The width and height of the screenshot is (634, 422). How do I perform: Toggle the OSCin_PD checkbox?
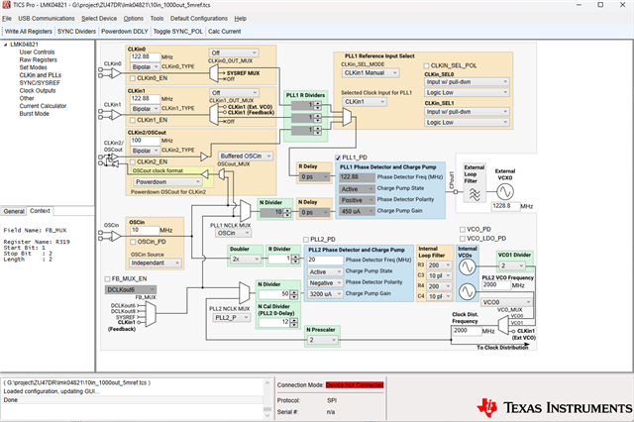pos(132,242)
